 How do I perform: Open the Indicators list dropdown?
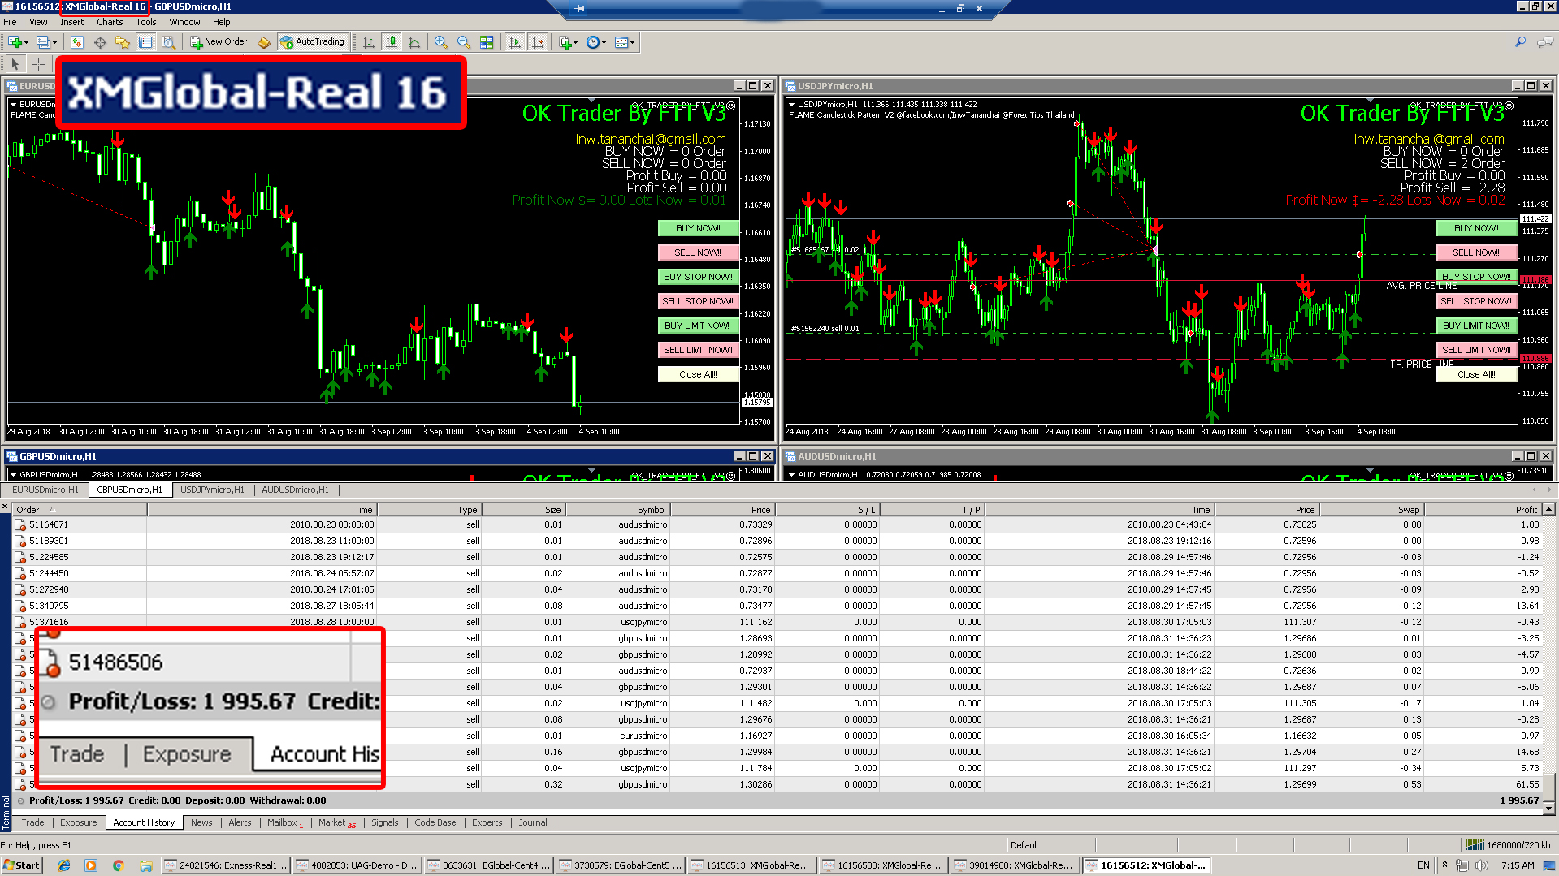(568, 42)
